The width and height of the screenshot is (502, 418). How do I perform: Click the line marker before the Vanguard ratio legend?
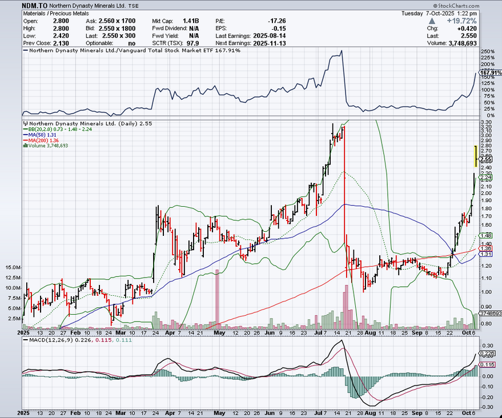pyautogui.click(x=25, y=51)
